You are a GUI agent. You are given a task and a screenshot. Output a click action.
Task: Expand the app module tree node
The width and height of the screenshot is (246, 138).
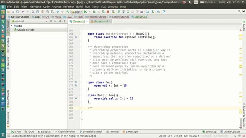pyautogui.click(x=11, y=26)
